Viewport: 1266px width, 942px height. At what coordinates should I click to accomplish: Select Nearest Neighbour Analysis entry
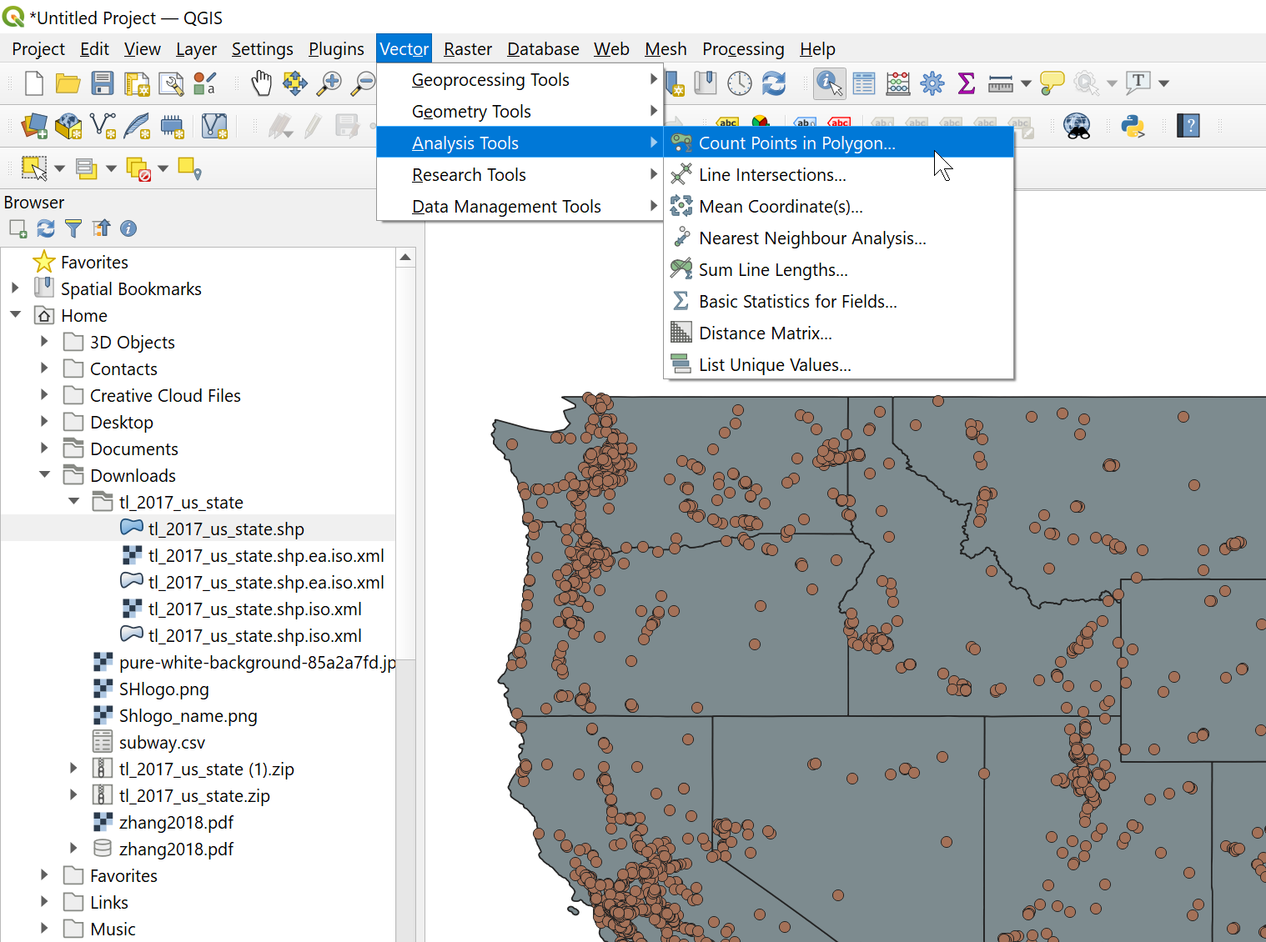839,238
